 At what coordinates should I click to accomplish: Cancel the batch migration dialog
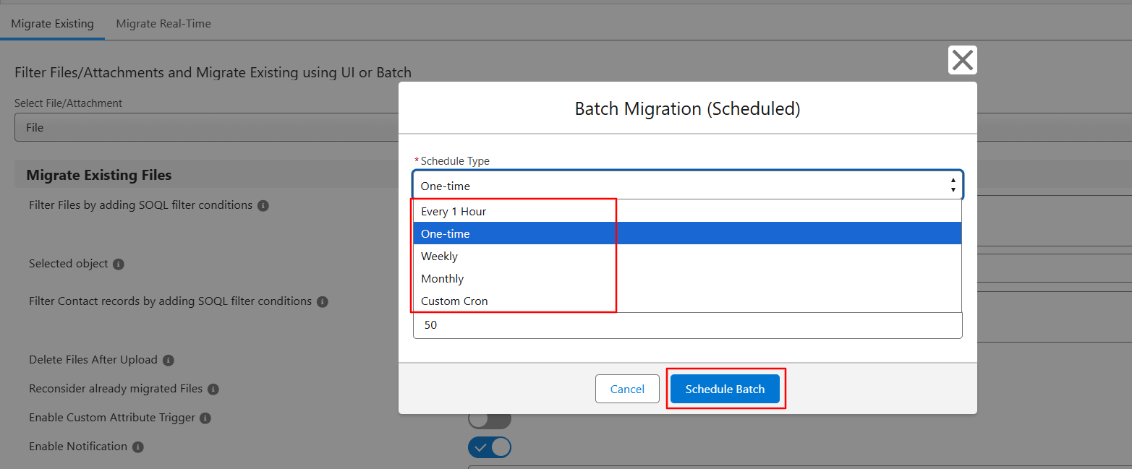627,389
